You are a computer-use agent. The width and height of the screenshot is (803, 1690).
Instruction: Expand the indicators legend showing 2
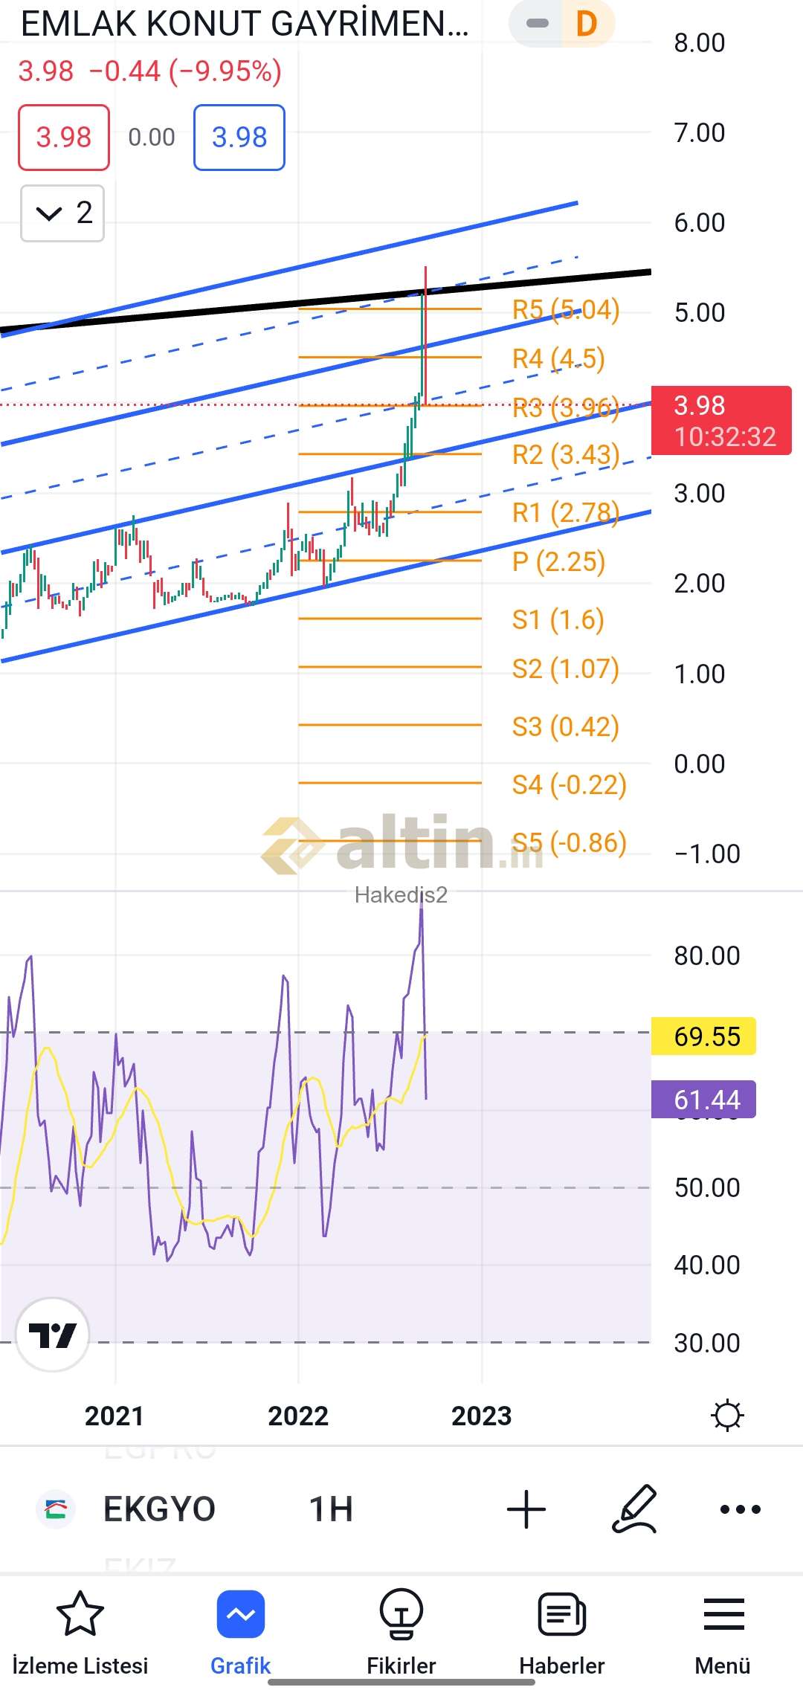point(62,213)
